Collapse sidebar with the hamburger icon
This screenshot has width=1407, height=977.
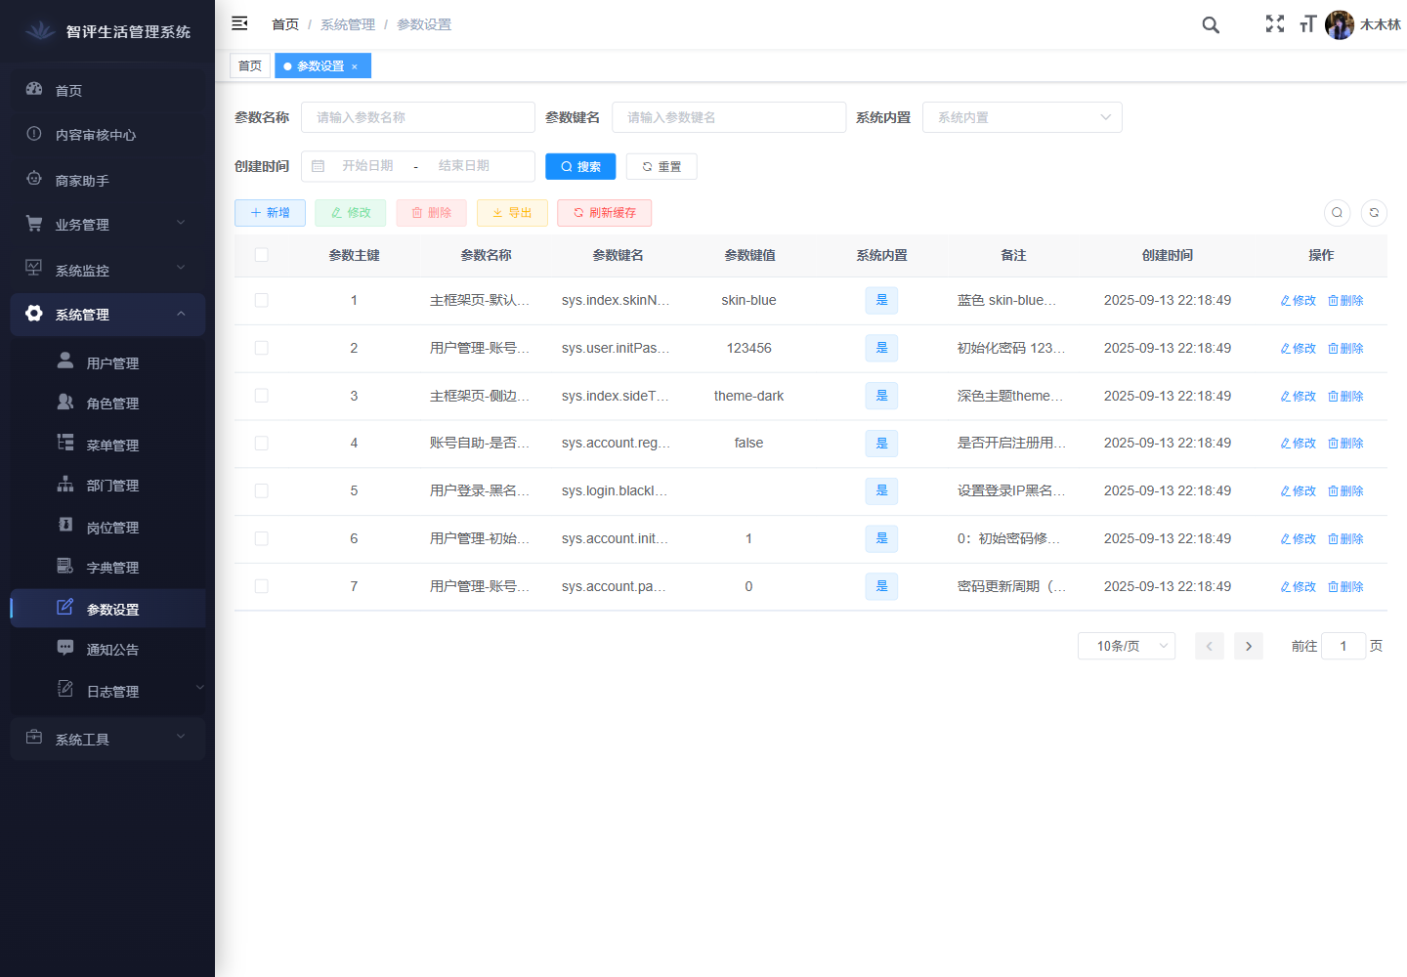(x=239, y=23)
